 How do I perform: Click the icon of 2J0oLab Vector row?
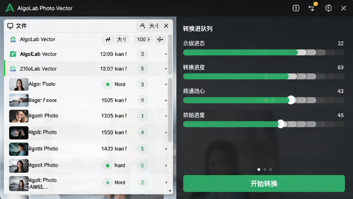13,69
